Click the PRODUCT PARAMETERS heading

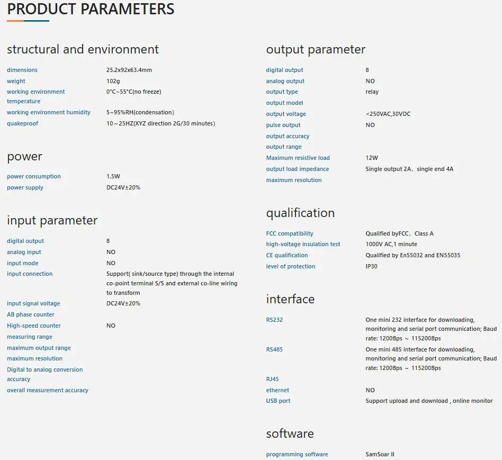(91, 9)
